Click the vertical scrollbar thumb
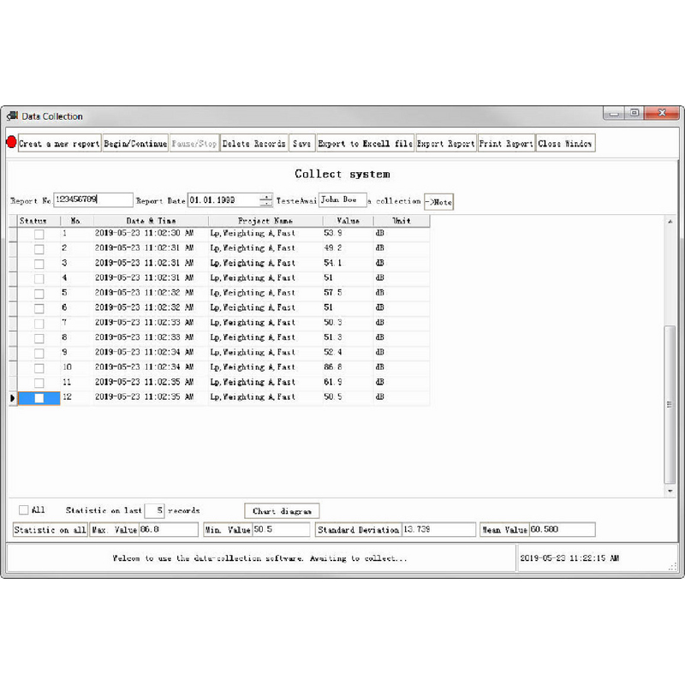This screenshot has height=685, width=685. [670, 404]
